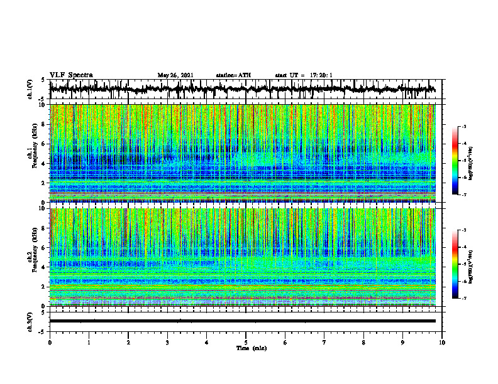Click the ch.1 colorbar log PSD label

471,163
